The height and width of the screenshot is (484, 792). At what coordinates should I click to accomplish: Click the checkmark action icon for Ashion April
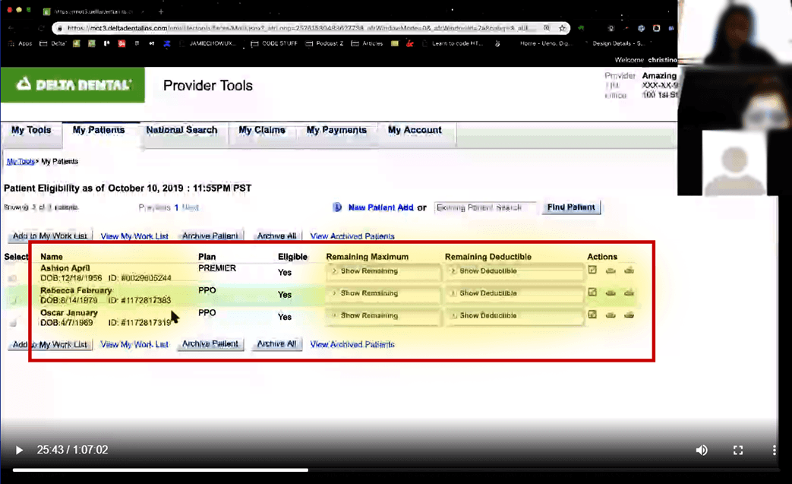click(x=592, y=270)
